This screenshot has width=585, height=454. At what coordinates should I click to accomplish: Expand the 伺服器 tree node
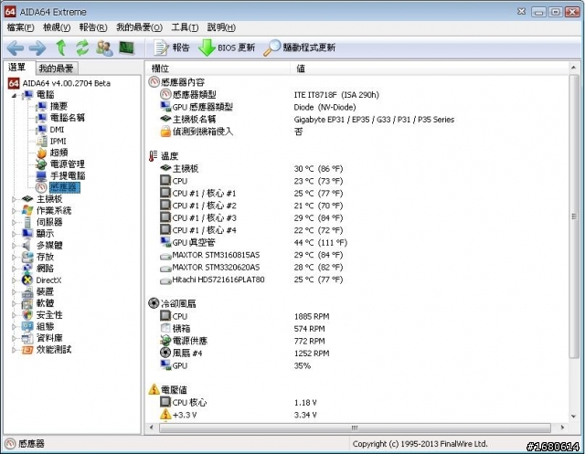click(14, 223)
